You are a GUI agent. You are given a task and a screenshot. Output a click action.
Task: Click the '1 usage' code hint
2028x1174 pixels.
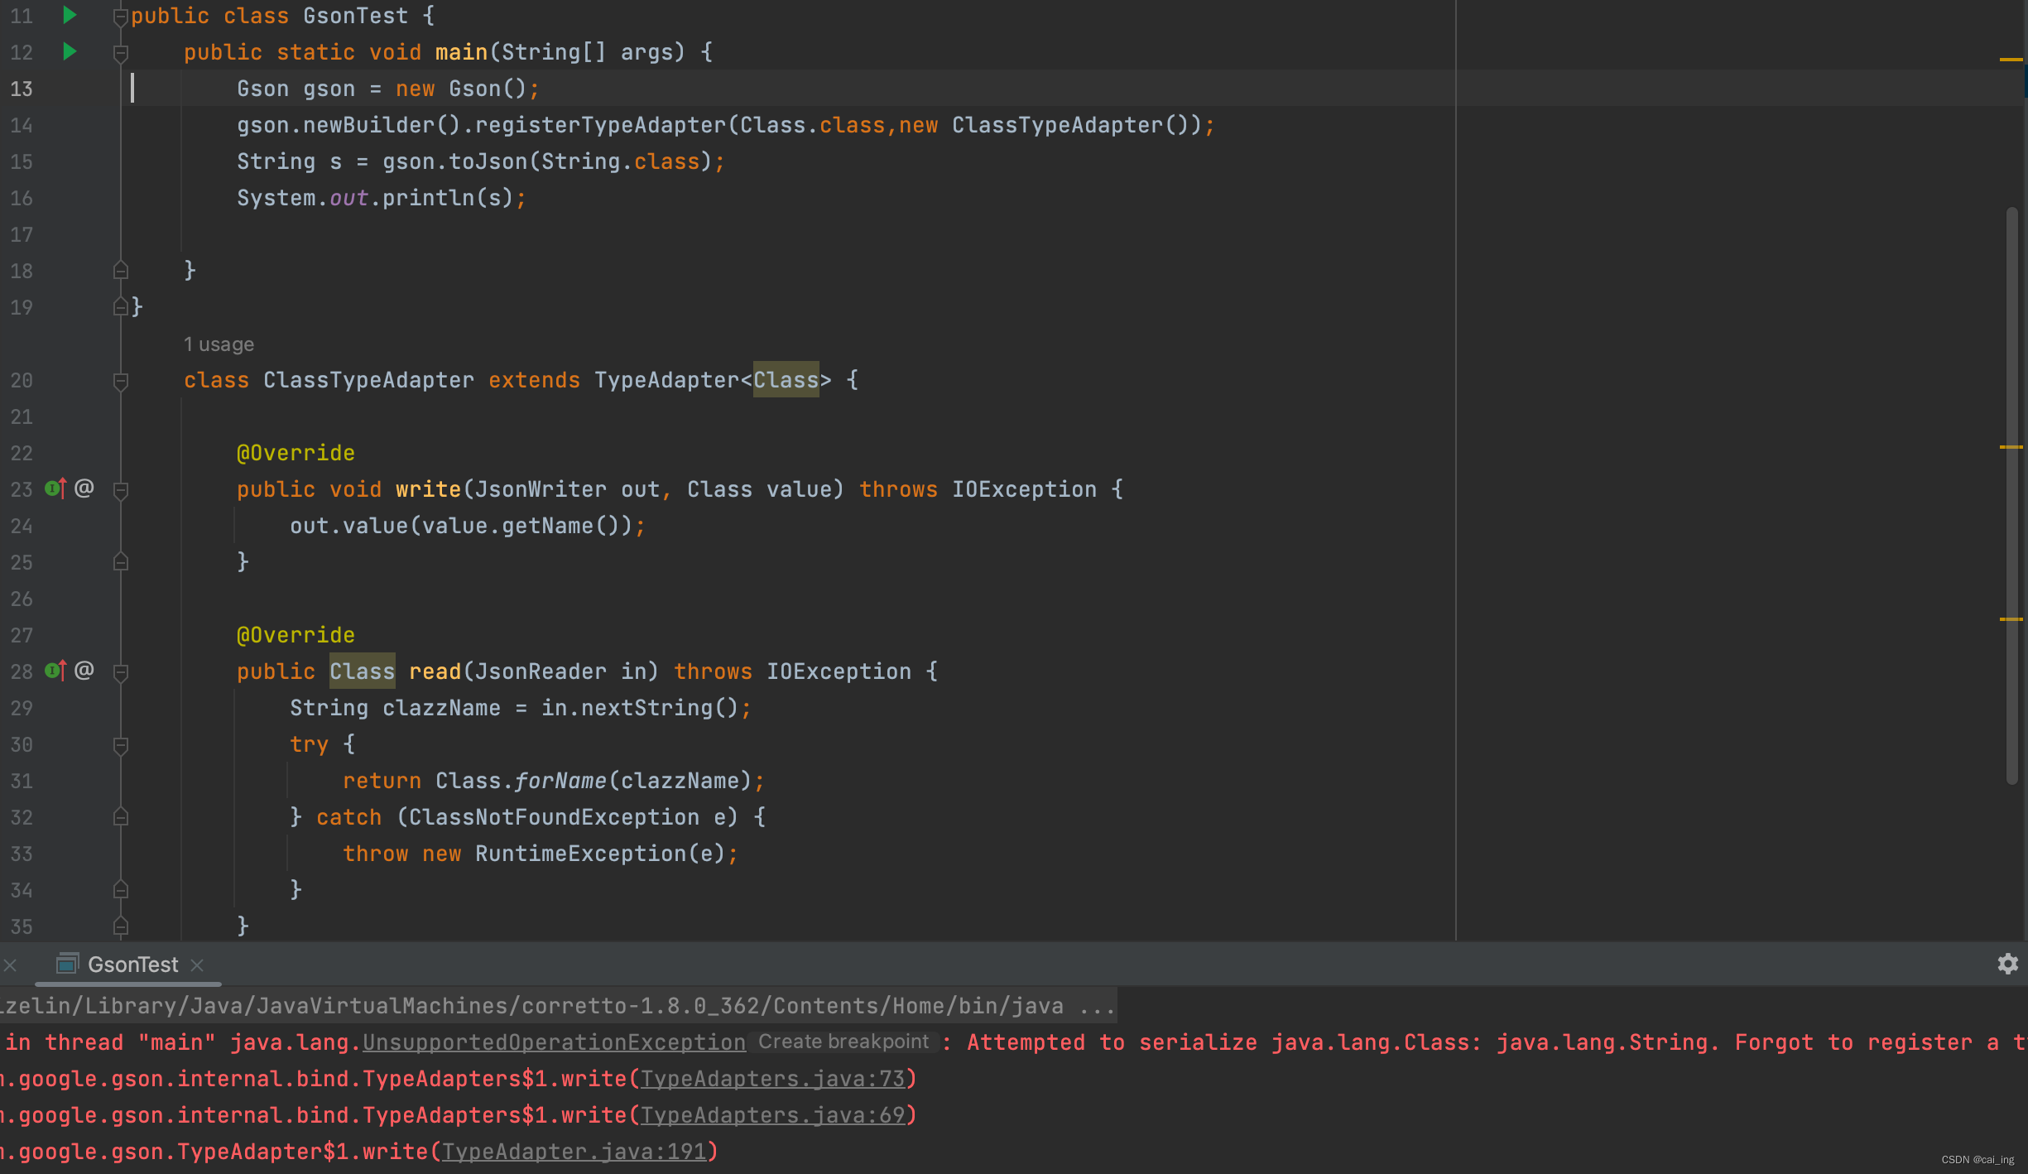219,344
